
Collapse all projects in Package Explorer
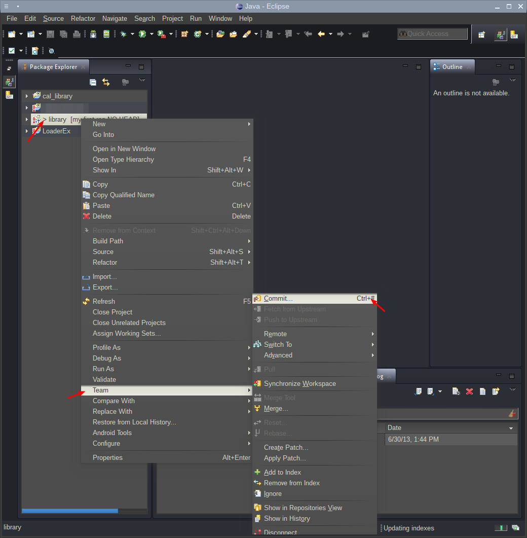click(93, 82)
